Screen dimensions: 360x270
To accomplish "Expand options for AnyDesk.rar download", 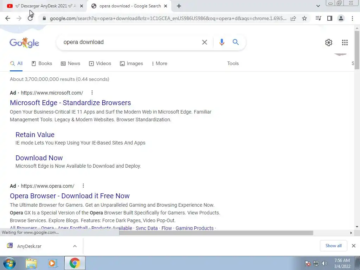I will click(75, 246).
